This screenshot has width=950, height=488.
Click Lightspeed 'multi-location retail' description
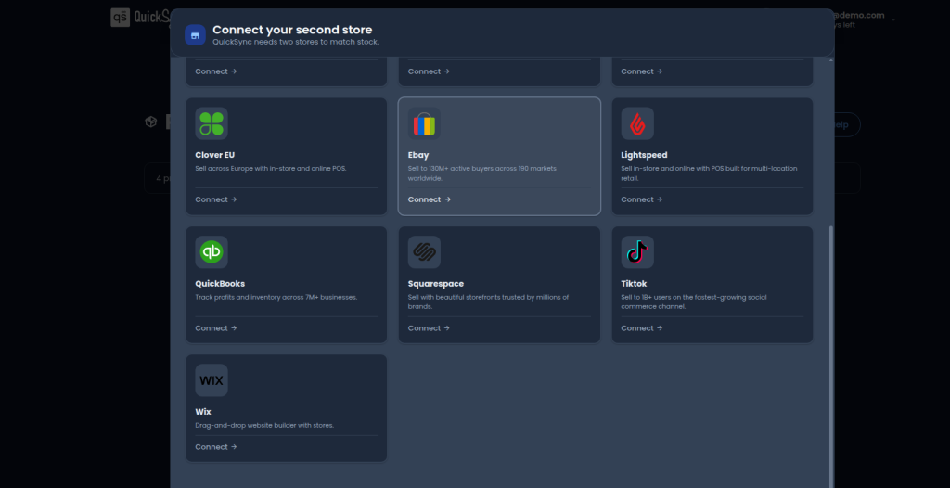coord(710,173)
